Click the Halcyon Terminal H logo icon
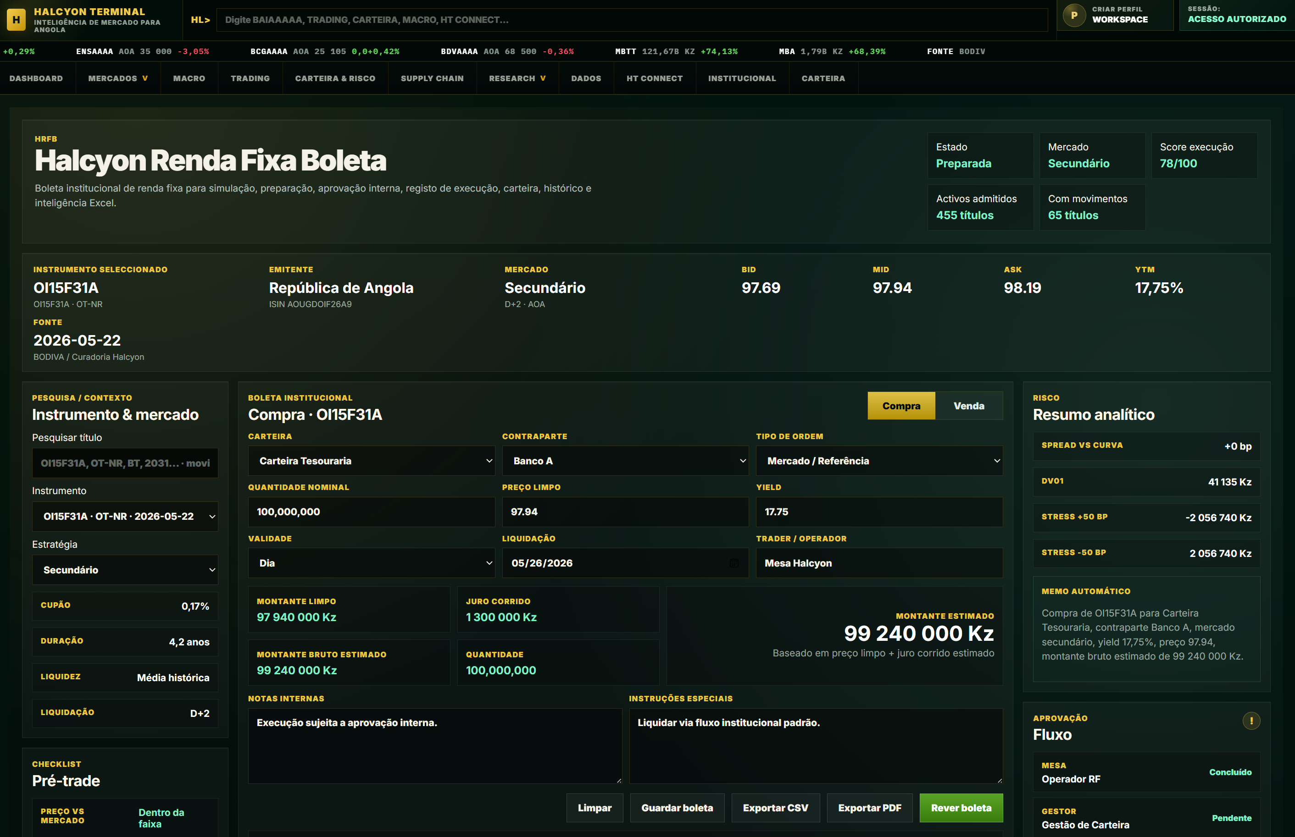The height and width of the screenshot is (837, 1295). pos(16,20)
